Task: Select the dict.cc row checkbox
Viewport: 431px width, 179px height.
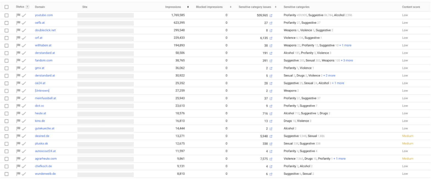Action: click(7, 106)
